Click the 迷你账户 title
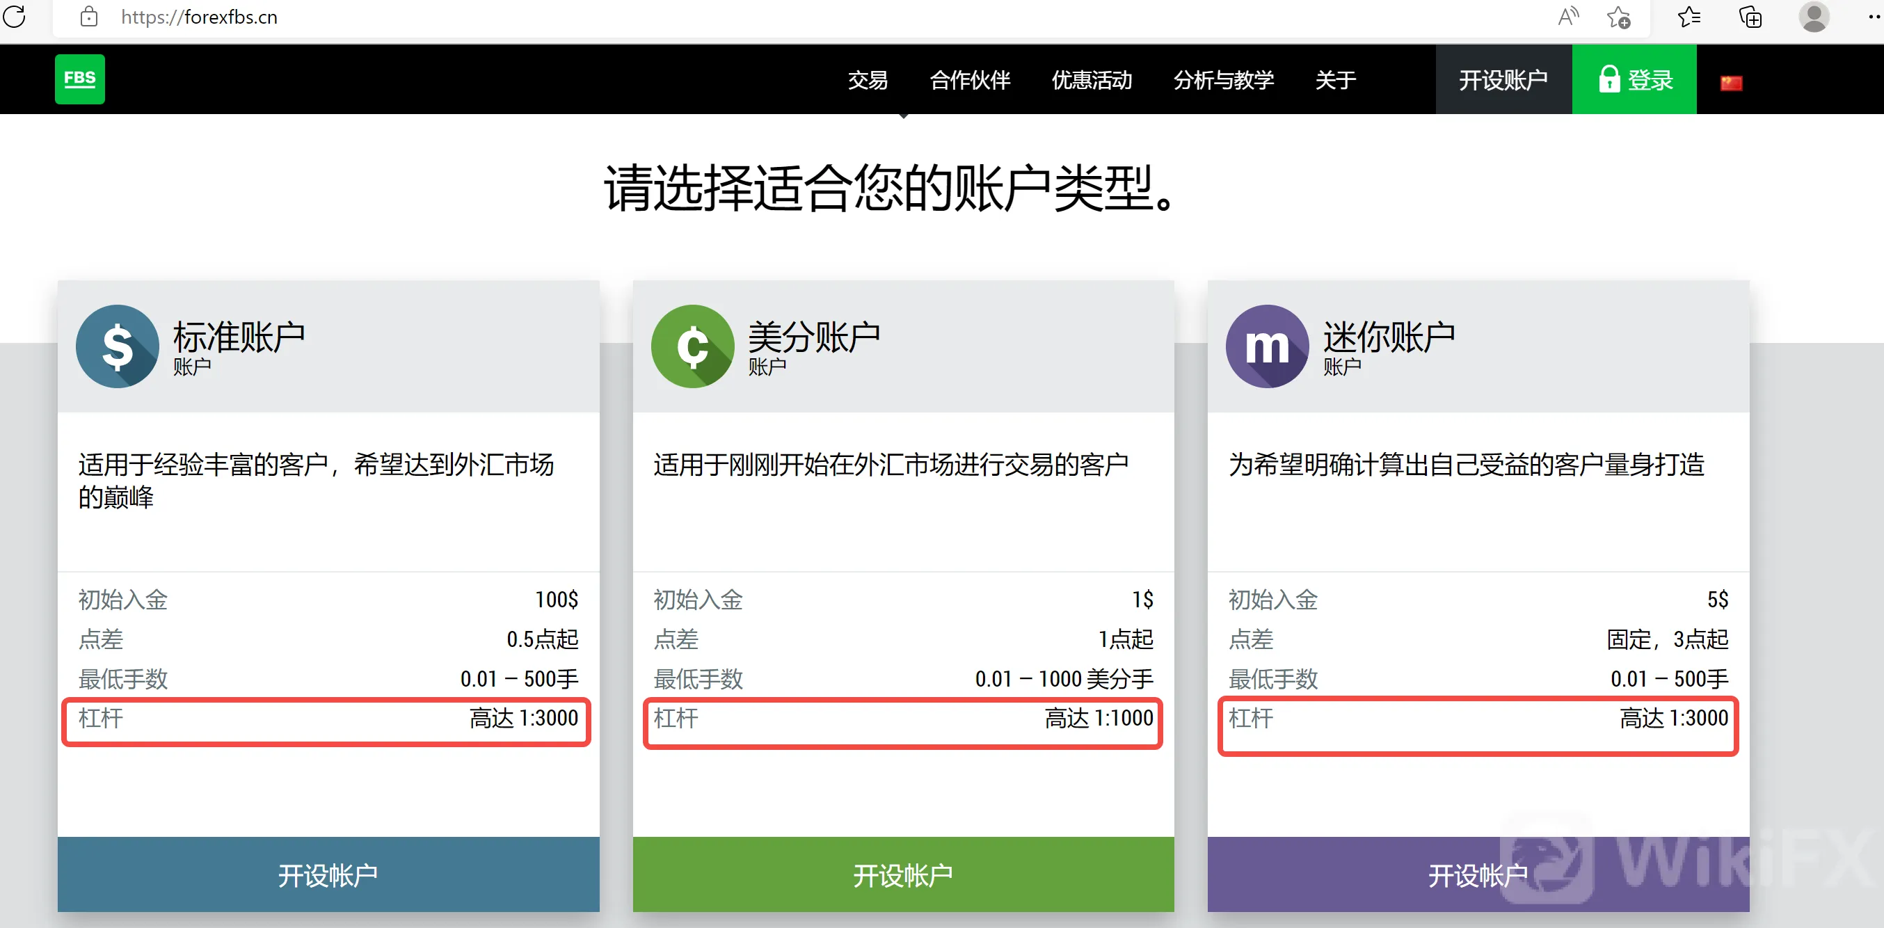 click(x=1389, y=337)
